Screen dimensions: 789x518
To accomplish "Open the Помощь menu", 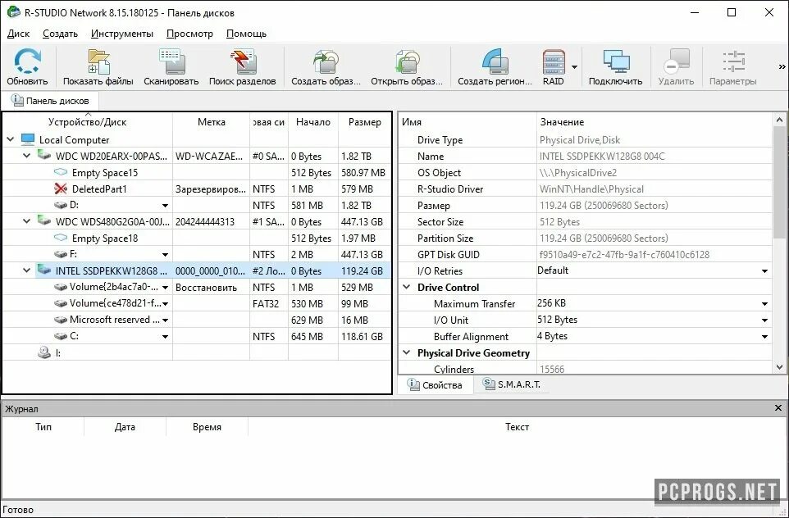I will [x=247, y=34].
